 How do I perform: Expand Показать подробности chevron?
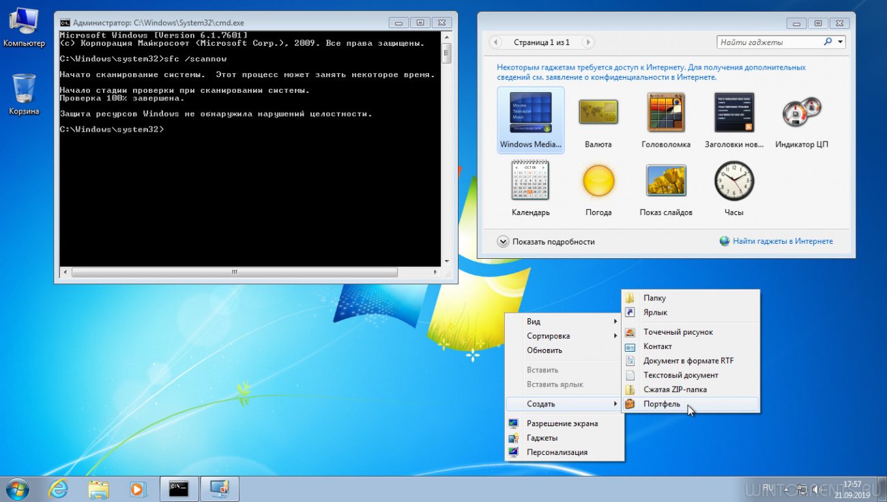click(x=503, y=242)
